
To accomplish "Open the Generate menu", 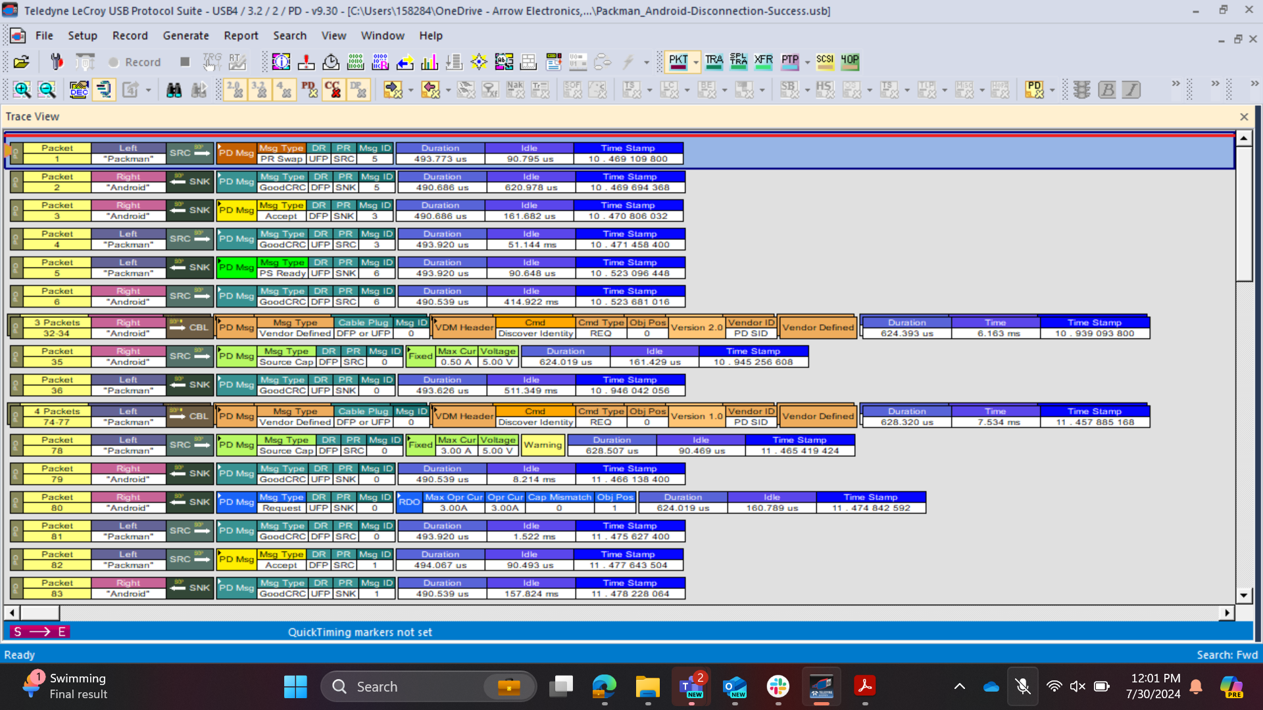I will 186,35.
